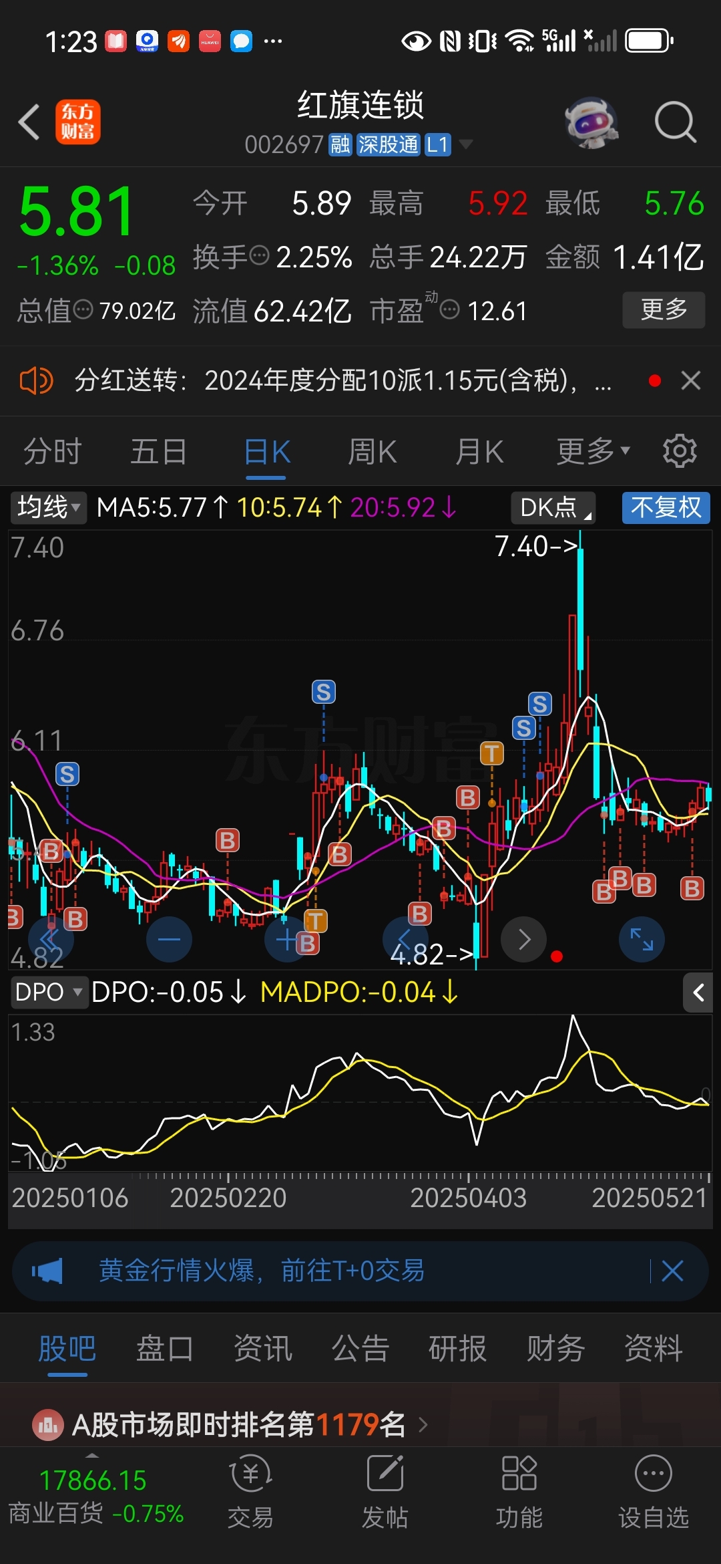The image size is (721, 1564).
Task: Expand 更多 chart period dropdown
Action: 593,452
